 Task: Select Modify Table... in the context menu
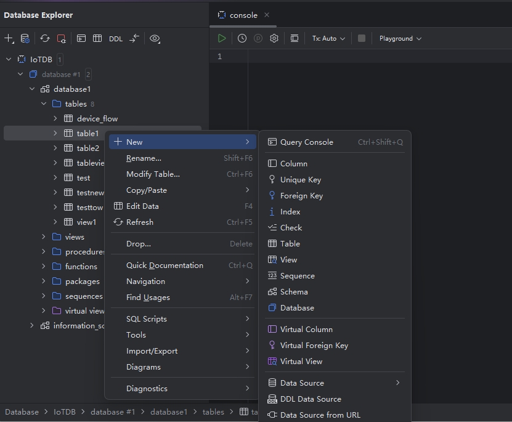pos(153,174)
